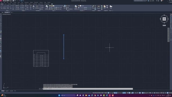Open the Group tool
Screen dimensions: 172x97
[93, 7]
